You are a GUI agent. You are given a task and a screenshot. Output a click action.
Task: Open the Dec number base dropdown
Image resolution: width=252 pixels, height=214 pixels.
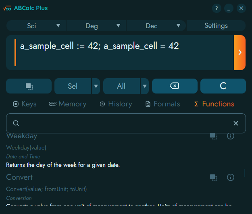click(x=156, y=26)
